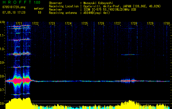This screenshot has width=172, height=109.
Task: Click the kHz axis unit label
Action: (x=2, y=22)
